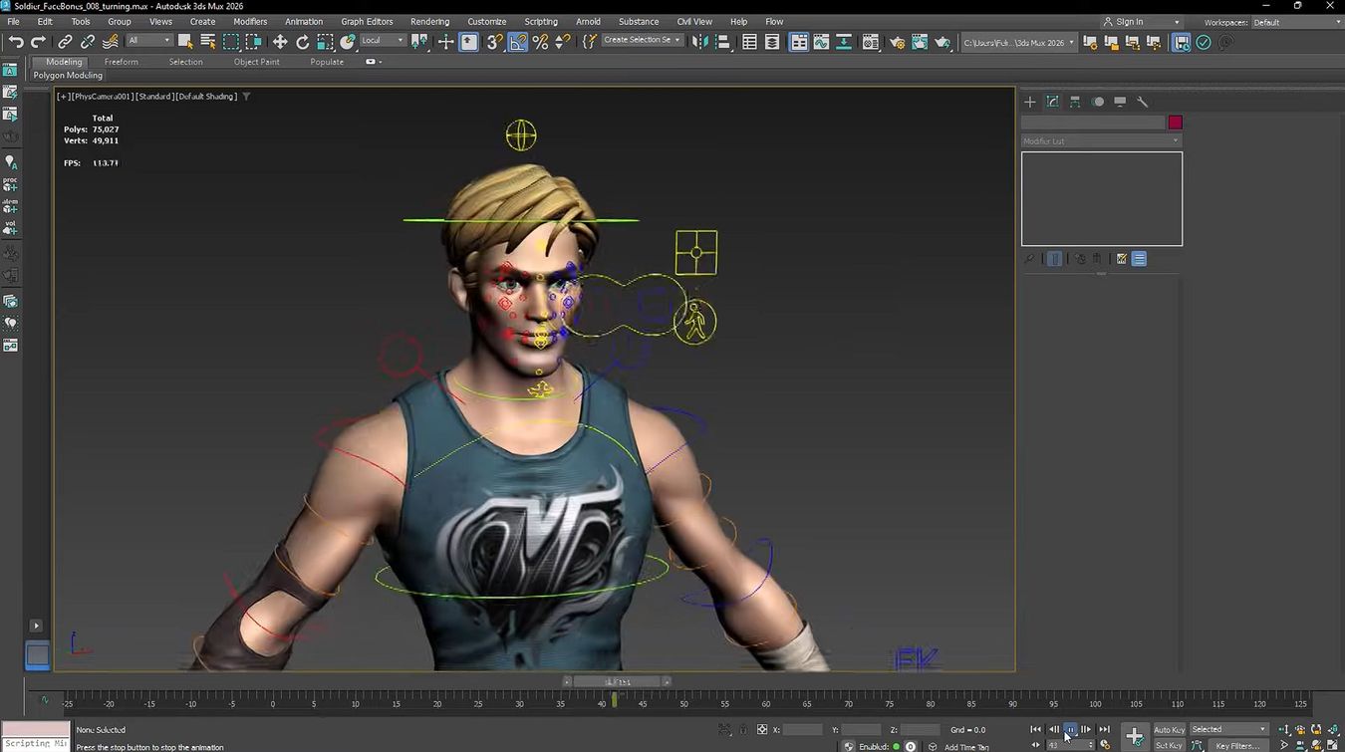This screenshot has width=1345, height=752.
Task: Toggle Spinner Snap button
Action: click(x=564, y=42)
